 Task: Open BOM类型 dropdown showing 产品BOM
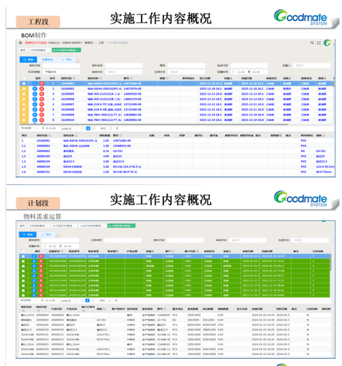60,72
